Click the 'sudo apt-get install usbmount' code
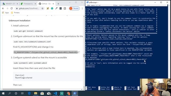171x96 pixels. click(x=28, y=31)
